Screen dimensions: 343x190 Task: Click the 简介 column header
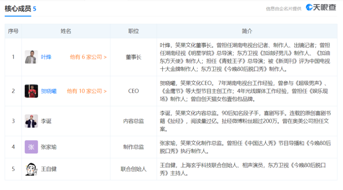coord(247,31)
